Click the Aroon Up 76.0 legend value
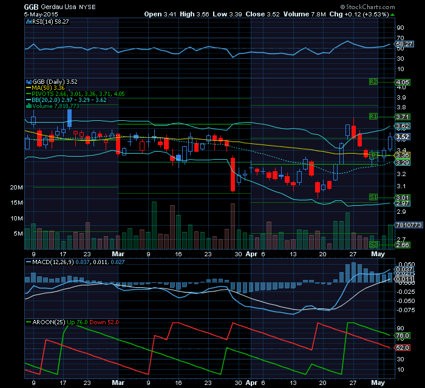 (77, 322)
